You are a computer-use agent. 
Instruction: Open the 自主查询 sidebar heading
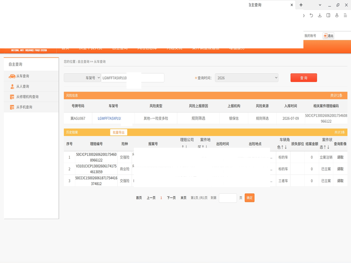pos(15,64)
